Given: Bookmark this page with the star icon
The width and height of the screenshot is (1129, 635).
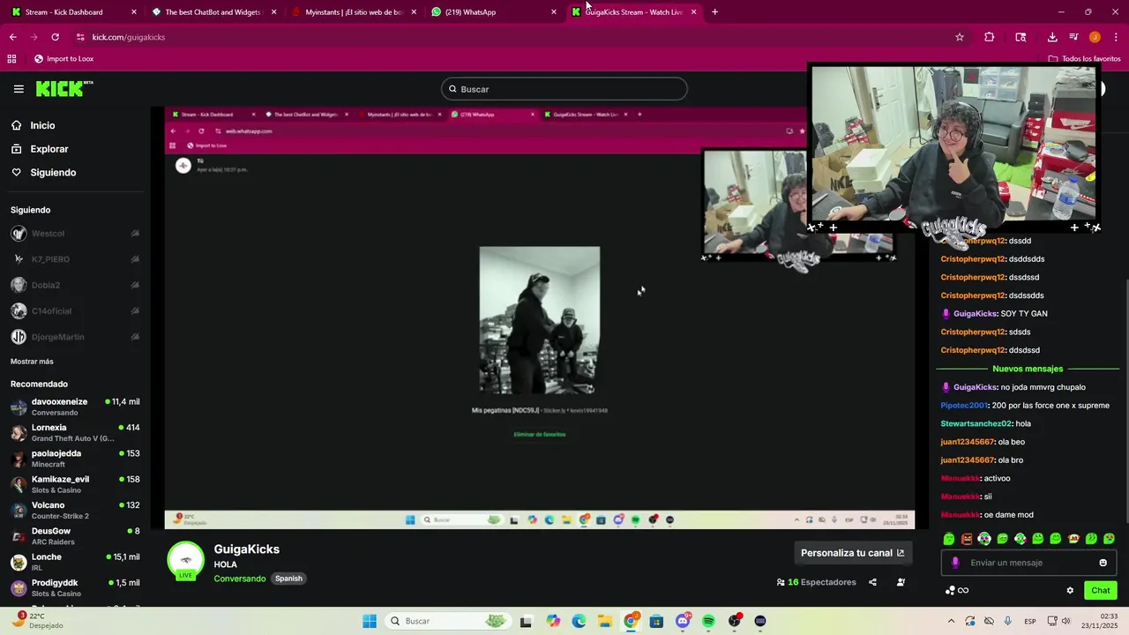Looking at the screenshot, I should click(960, 37).
